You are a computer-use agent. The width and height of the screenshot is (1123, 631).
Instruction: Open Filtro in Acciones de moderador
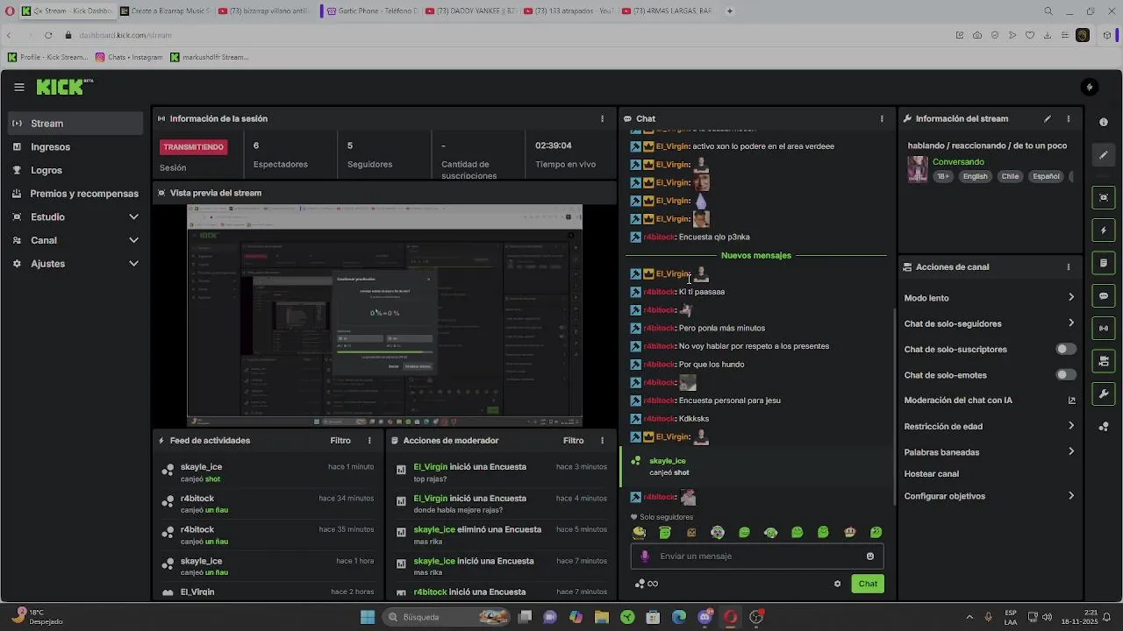point(573,441)
